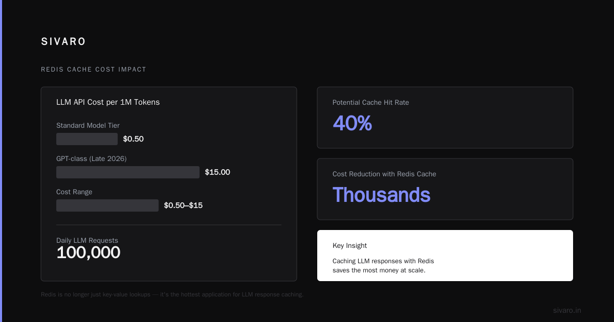Screen dimensions: 614x322
Task: Select Cost Reduction with Redis Cache label
Action: click(384, 174)
